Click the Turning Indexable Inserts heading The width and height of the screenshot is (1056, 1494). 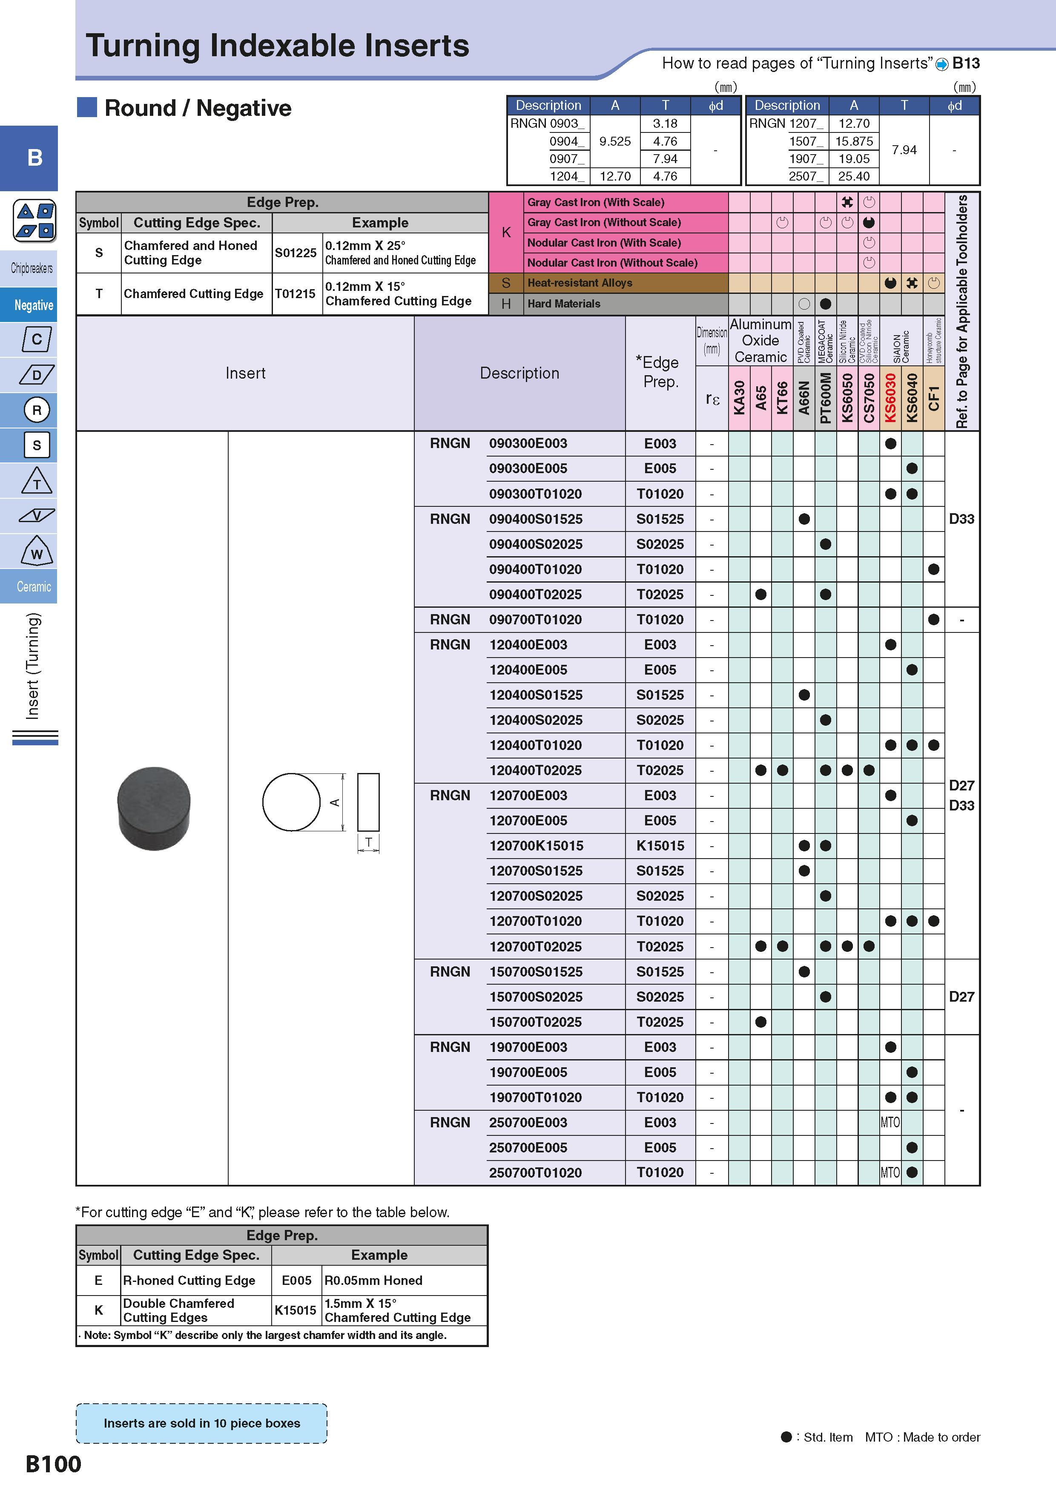[x=277, y=46]
